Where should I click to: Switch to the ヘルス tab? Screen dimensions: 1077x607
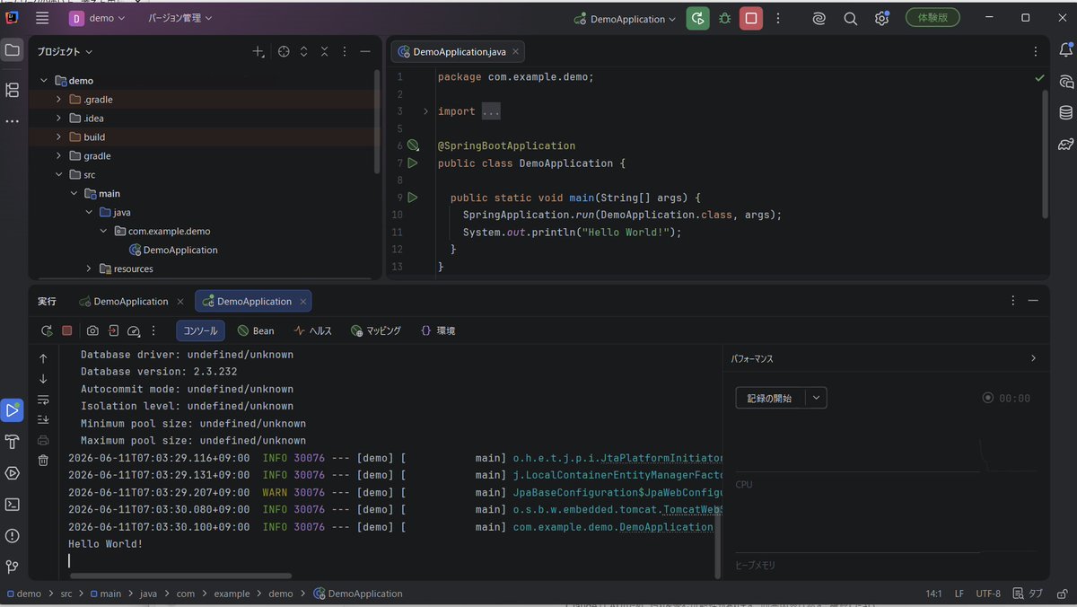point(312,330)
